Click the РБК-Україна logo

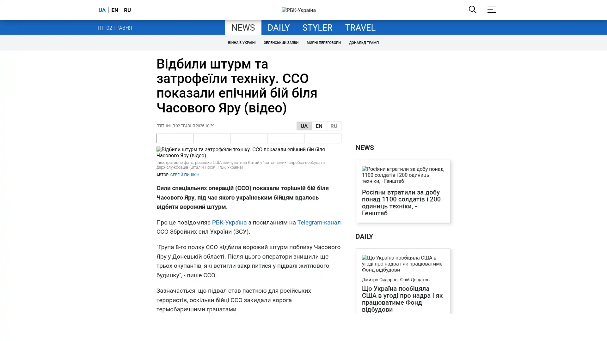point(298,10)
